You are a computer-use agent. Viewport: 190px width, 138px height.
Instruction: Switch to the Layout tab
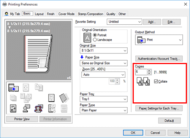[39, 14]
